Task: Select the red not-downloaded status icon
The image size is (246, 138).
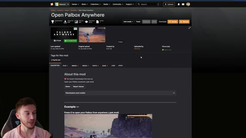Action: coord(65,79)
